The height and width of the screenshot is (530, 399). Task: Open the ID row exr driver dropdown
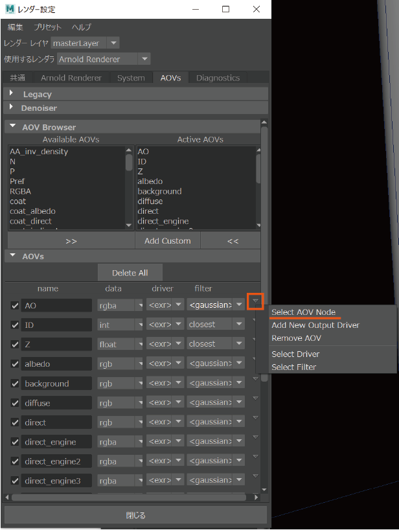pos(165,325)
